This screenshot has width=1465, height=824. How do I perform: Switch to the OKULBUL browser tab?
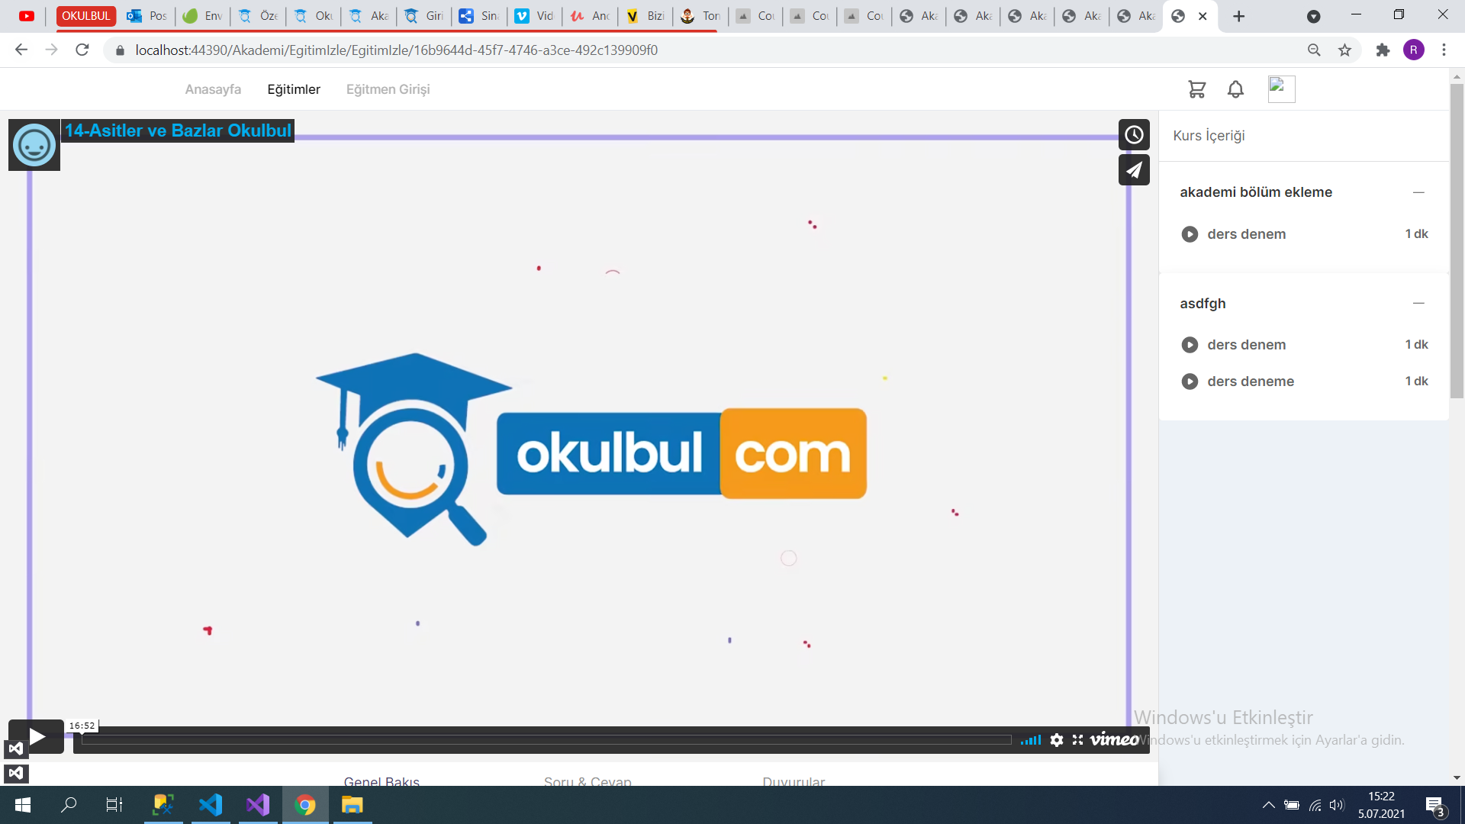(x=85, y=16)
